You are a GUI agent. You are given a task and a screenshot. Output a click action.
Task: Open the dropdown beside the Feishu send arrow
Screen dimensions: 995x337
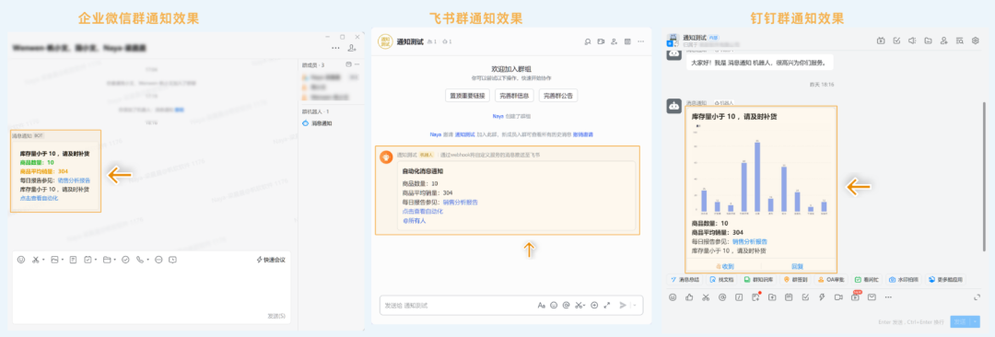click(x=635, y=306)
